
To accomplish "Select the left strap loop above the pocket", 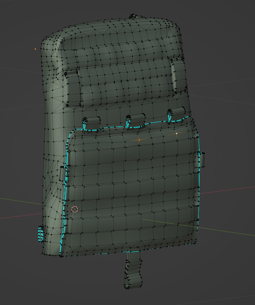I will (91, 124).
